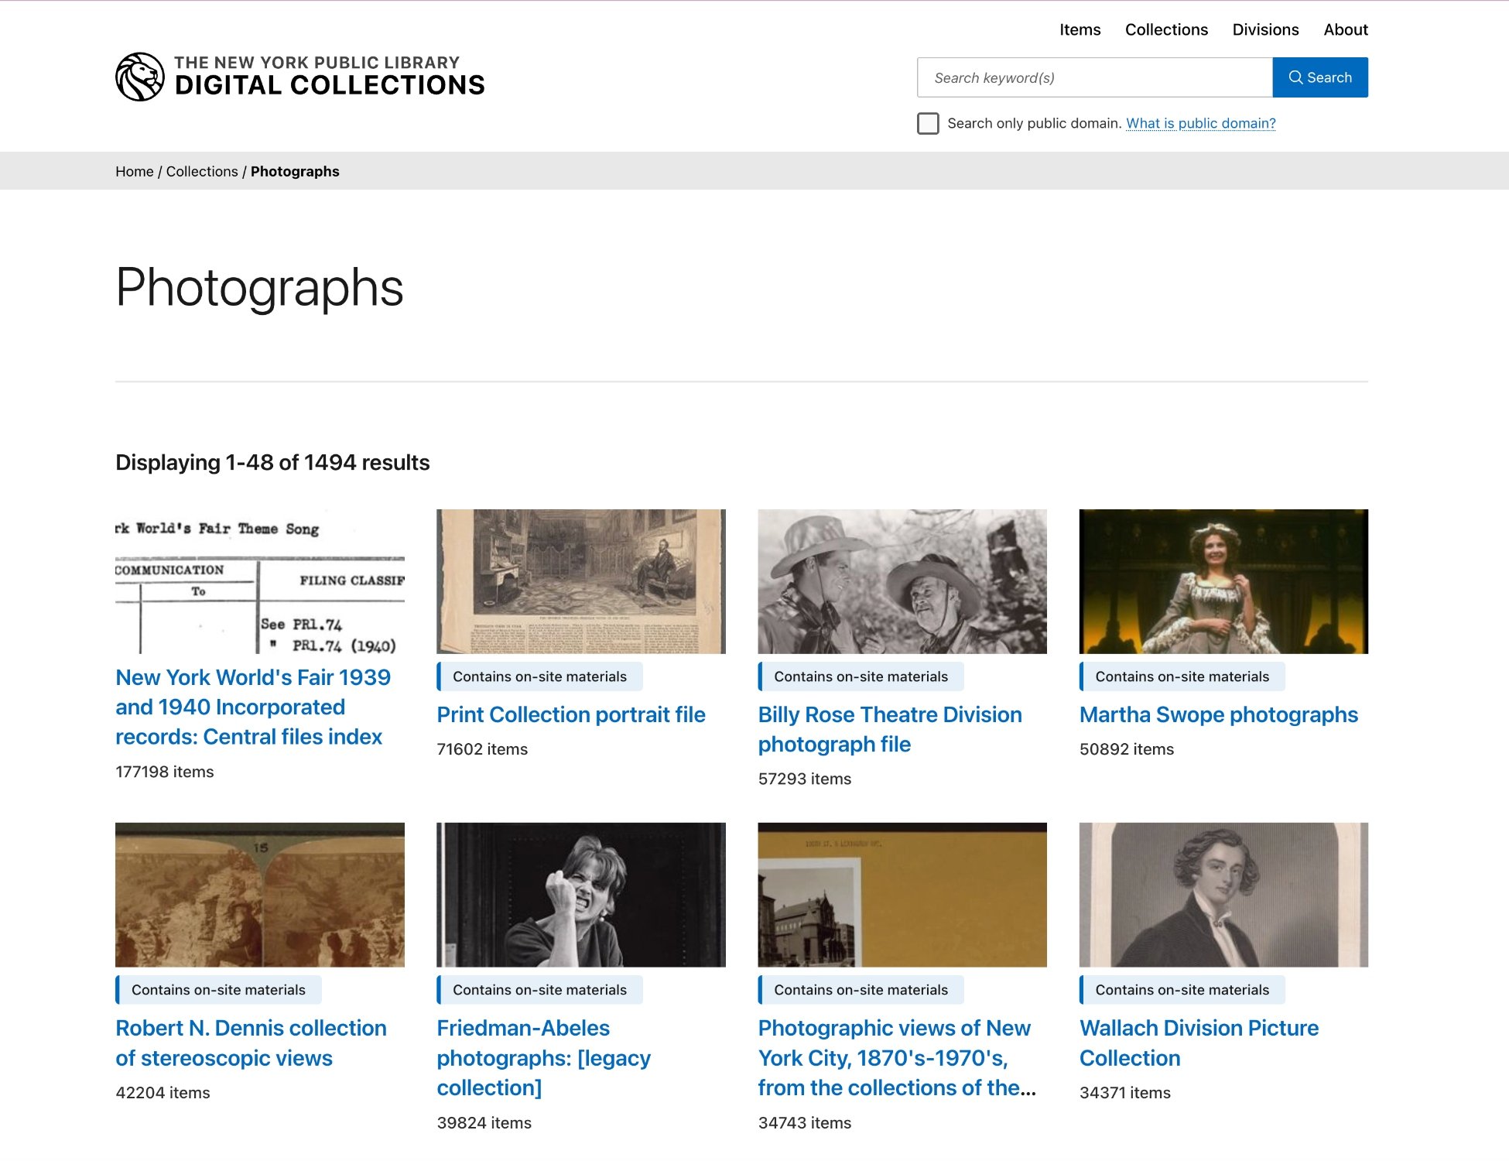Image resolution: width=1509 pixels, height=1161 pixels.
Task: Enable the public domain only checkbox
Action: [x=927, y=123]
